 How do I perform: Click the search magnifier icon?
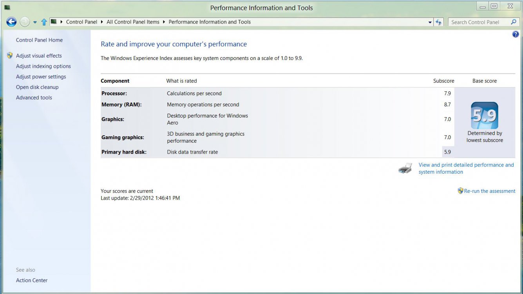pyautogui.click(x=514, y=22)
